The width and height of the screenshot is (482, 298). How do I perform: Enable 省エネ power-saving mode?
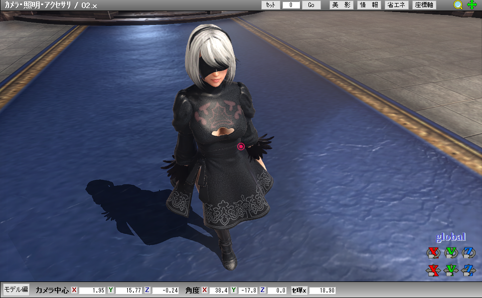(x=396, y=5)
